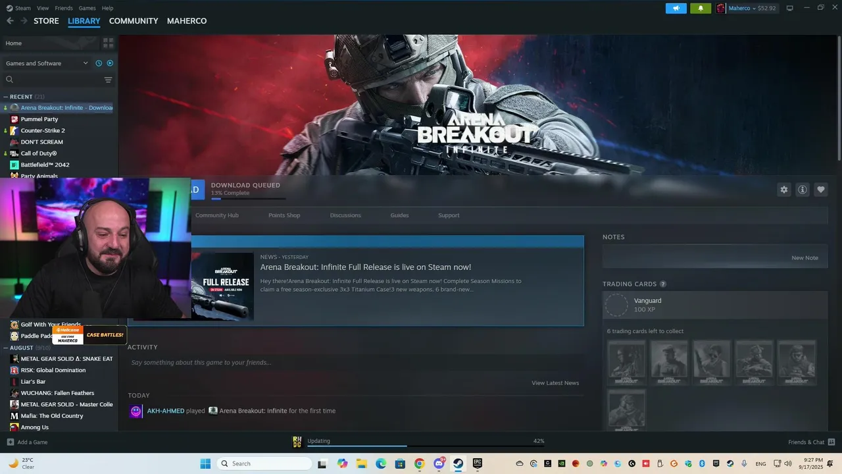Toggle ready-to-play filter
Viewport: 842px width, 474px height.
click(110, 63)
